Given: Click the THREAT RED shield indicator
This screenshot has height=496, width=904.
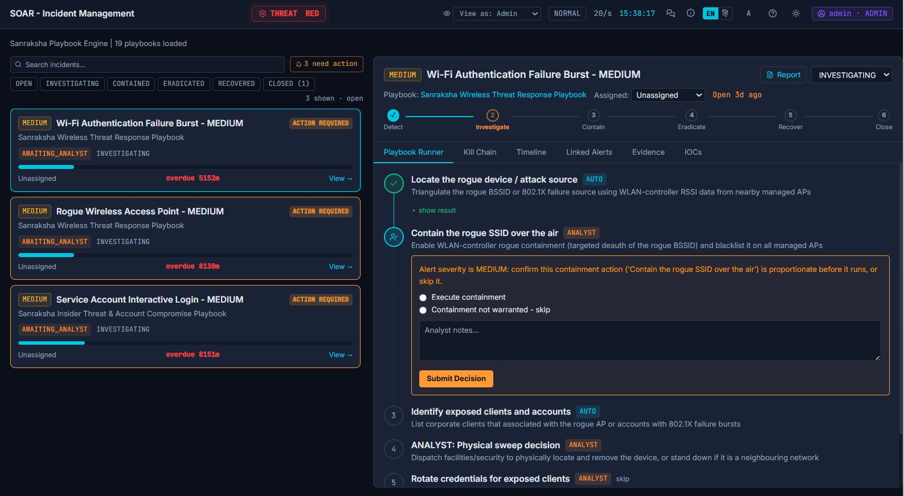Looking at the screenshot, I should coord(289,14).
